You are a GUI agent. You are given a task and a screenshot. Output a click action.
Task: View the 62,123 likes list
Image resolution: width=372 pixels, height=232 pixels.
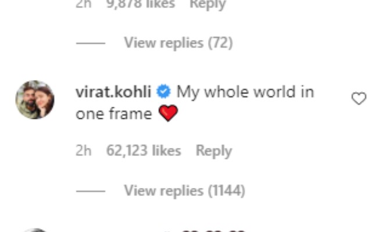(144, 150)
